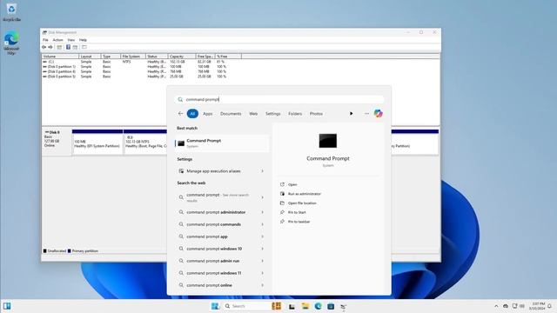Open Microsoft Edge from the taskbar
557x313 pixels.
pos(318,306)
